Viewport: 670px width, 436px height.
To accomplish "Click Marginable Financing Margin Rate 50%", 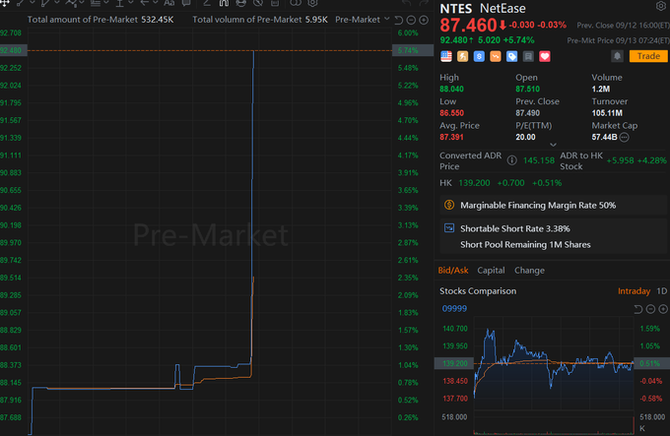I will click(x=538, y=206).
